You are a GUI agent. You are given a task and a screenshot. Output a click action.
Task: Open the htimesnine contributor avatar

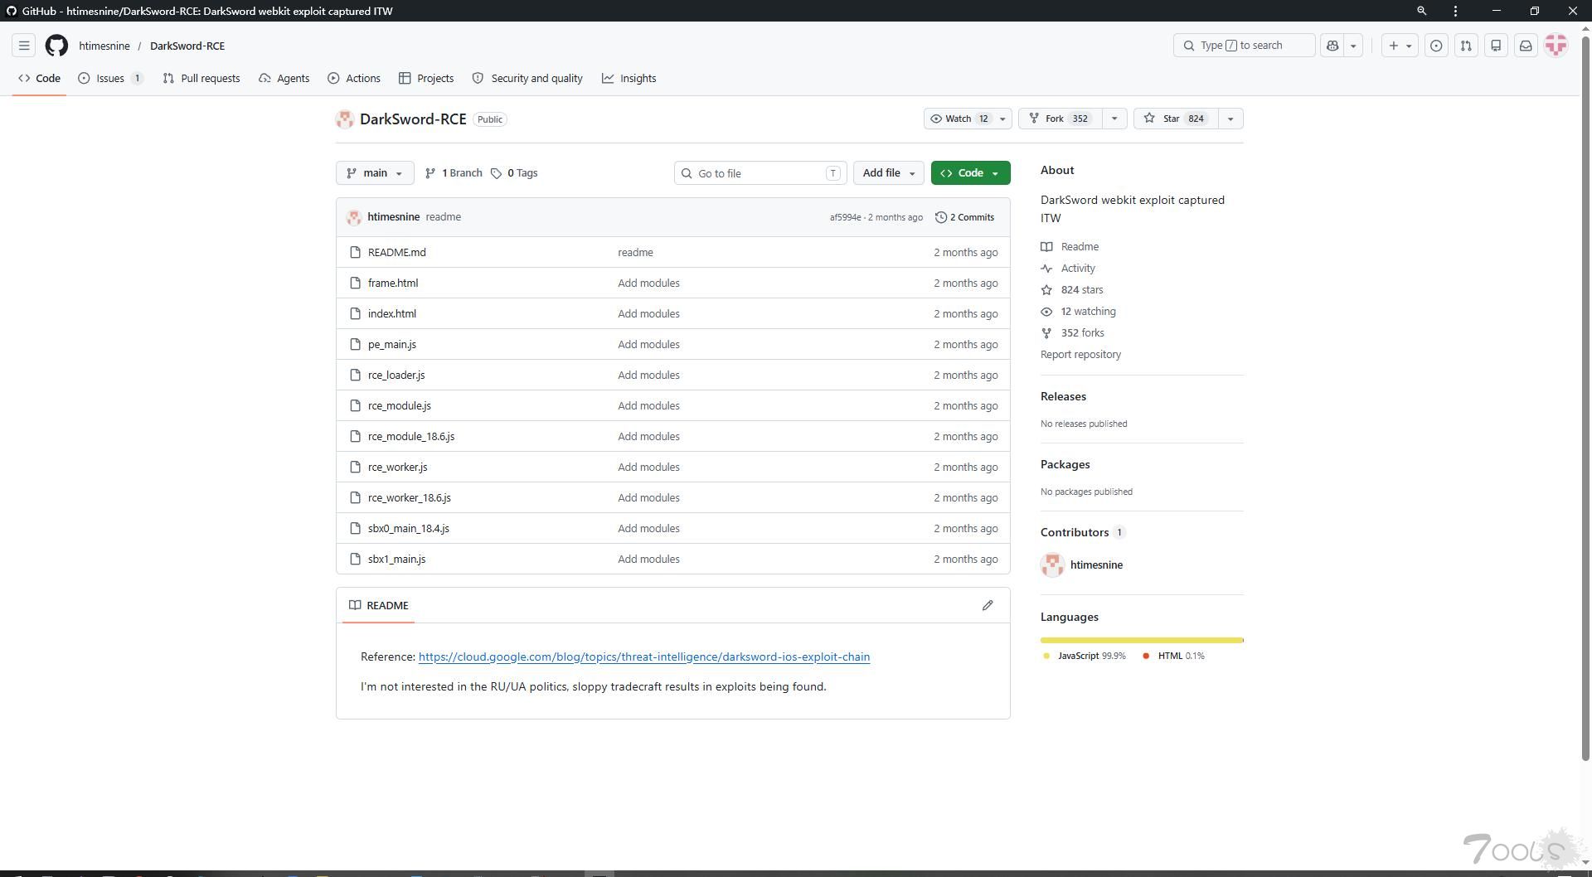click(1053, 564)
